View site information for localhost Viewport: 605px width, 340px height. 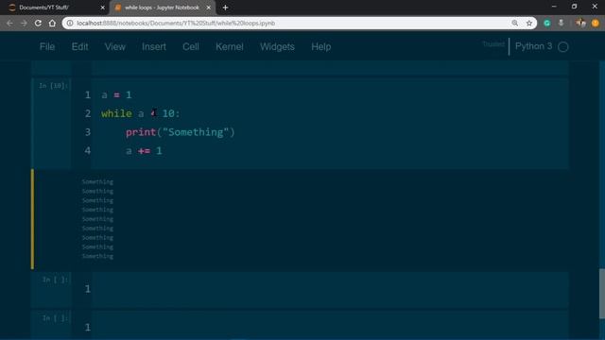click(70, 23)
